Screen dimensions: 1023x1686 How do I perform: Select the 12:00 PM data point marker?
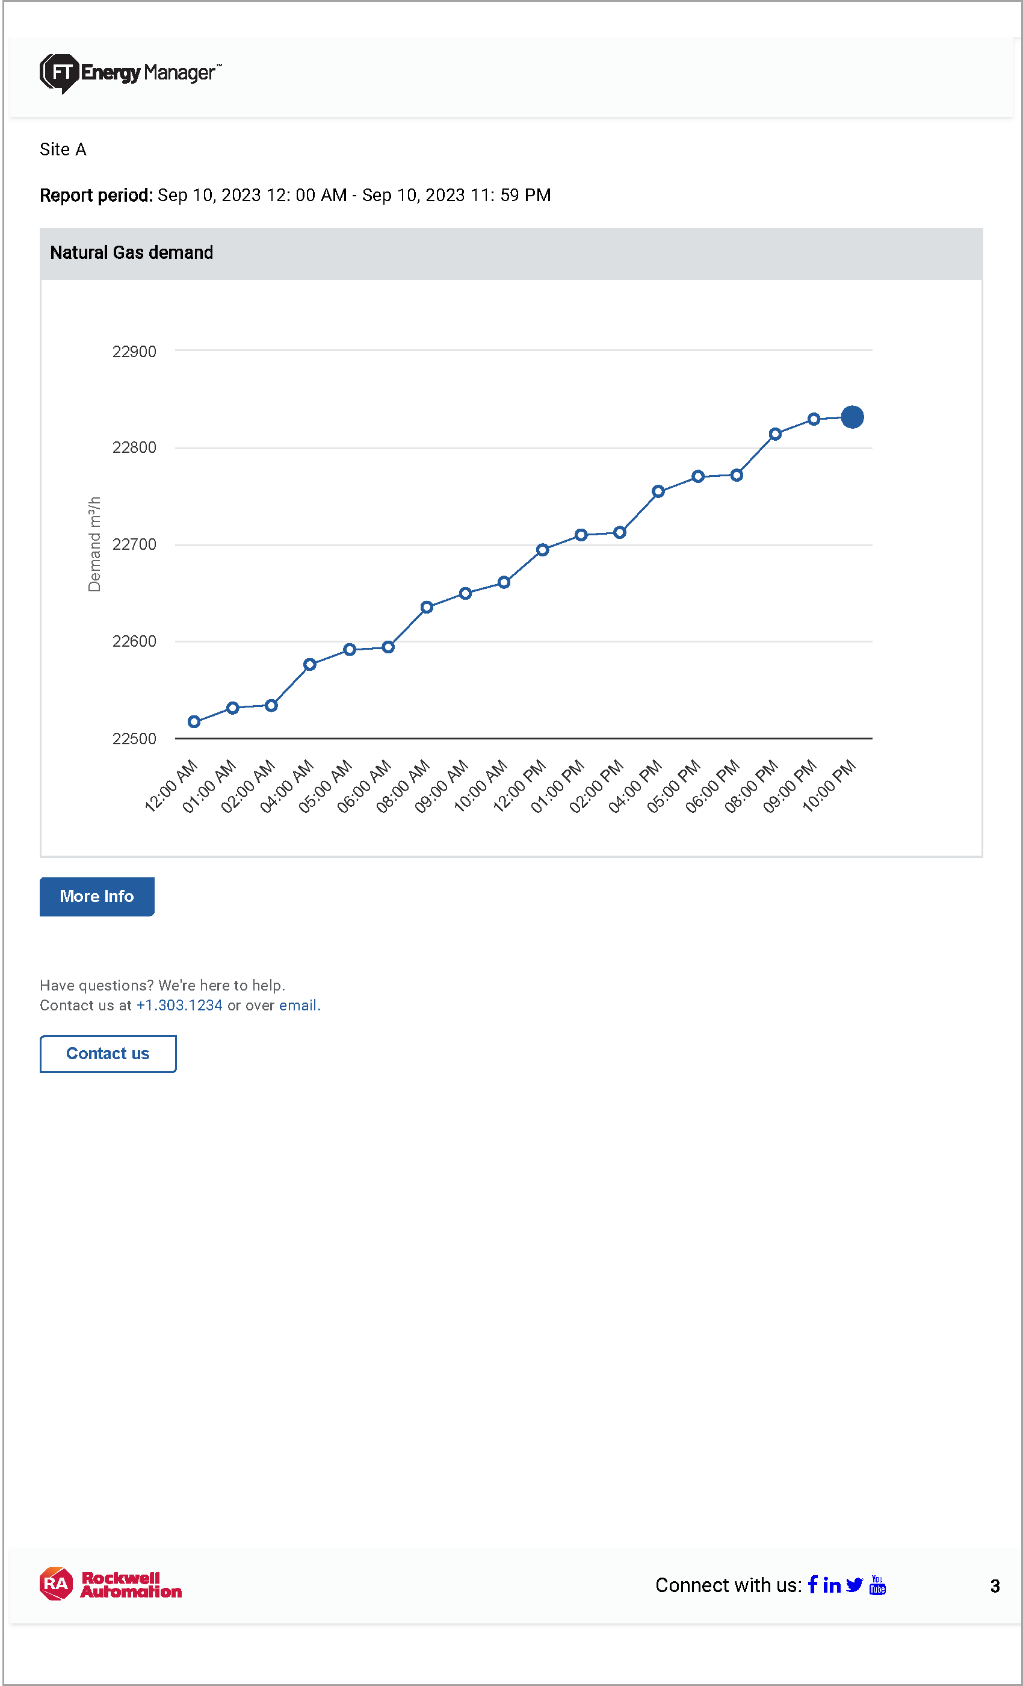tap(542, 549)
